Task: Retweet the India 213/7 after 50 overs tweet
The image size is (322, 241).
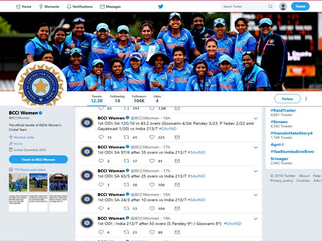Action: pyautogui.click(x=126, y=232)
